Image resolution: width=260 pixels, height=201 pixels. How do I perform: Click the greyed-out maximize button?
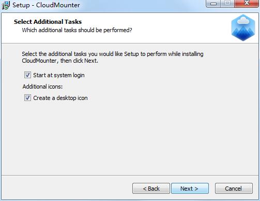click(x=227, y=3)
